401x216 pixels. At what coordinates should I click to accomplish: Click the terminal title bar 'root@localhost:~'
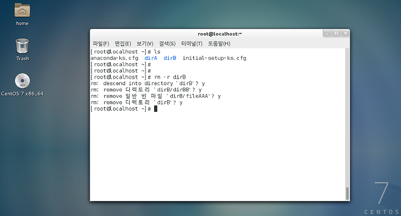pos(219,34)
